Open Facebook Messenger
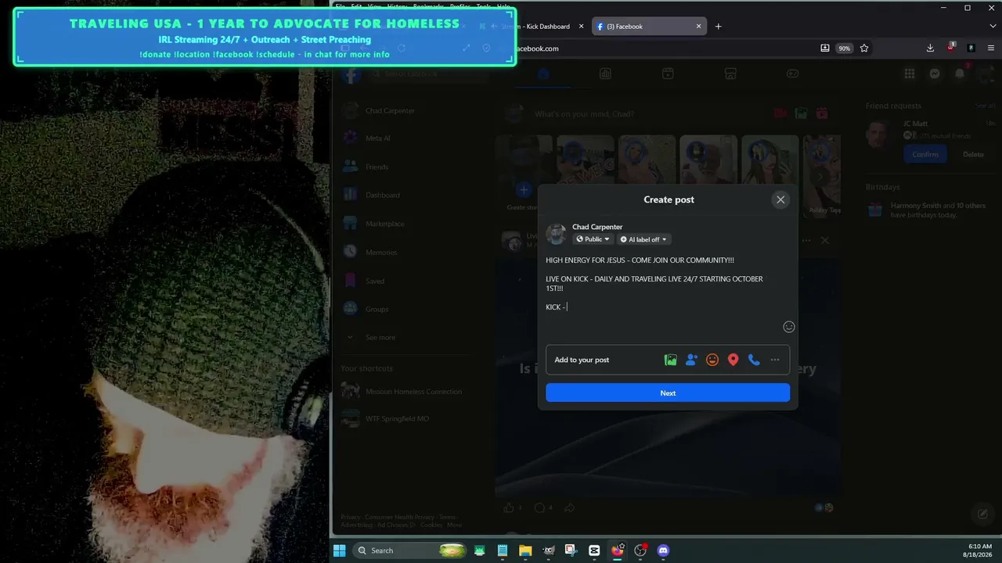The height and width of the screenshot is (563, 1002). point(935,74)
